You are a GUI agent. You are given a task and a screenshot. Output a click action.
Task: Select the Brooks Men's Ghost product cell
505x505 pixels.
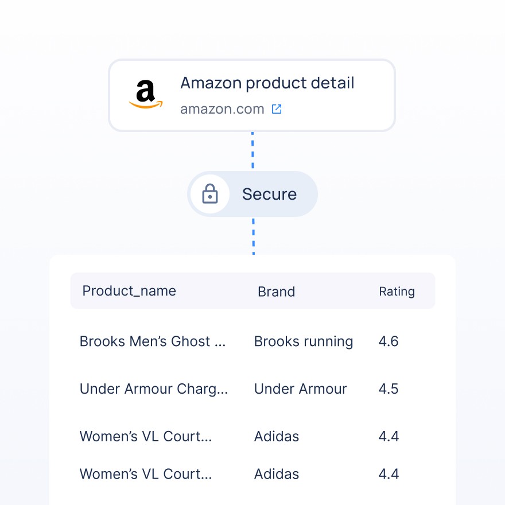[153, 341]
